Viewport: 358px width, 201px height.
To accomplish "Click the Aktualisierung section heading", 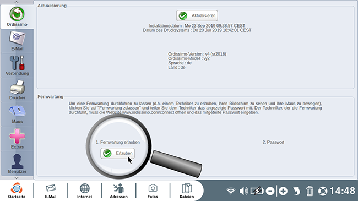I will (x=52, y=6).
